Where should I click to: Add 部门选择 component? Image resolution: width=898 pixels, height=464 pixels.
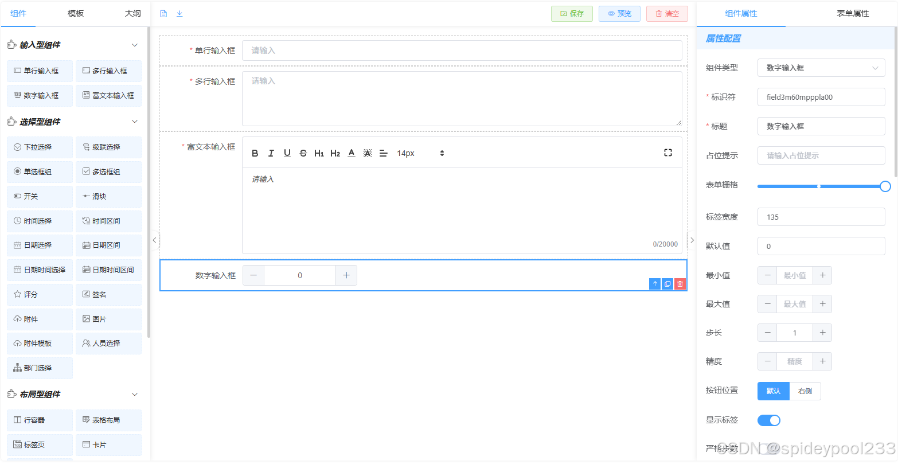40,368
